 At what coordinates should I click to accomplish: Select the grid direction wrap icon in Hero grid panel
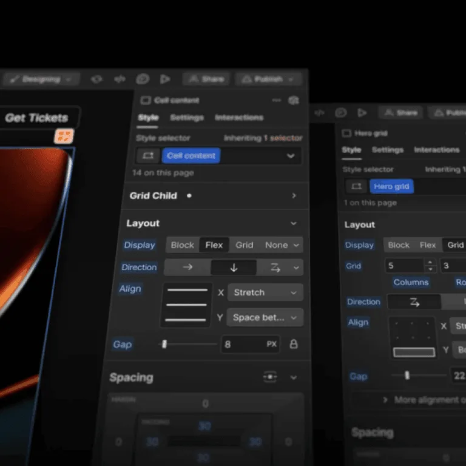(x=414, y=302)
